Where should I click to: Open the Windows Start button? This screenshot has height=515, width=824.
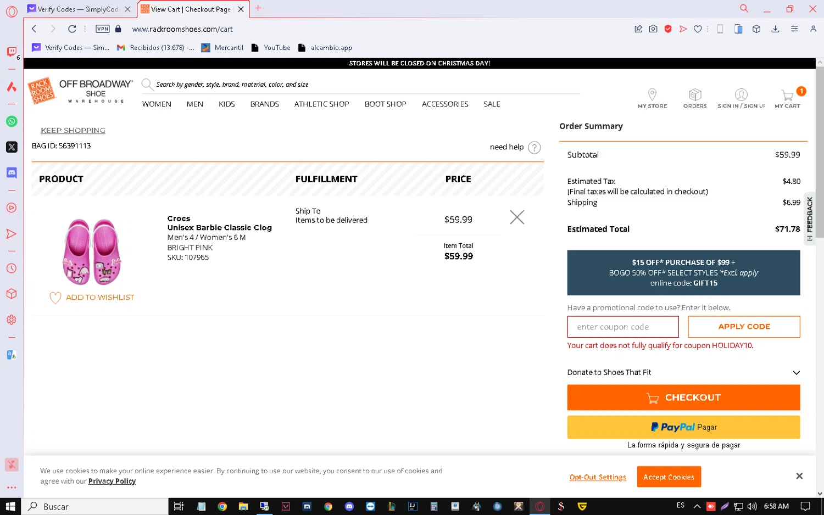point(10,506)
